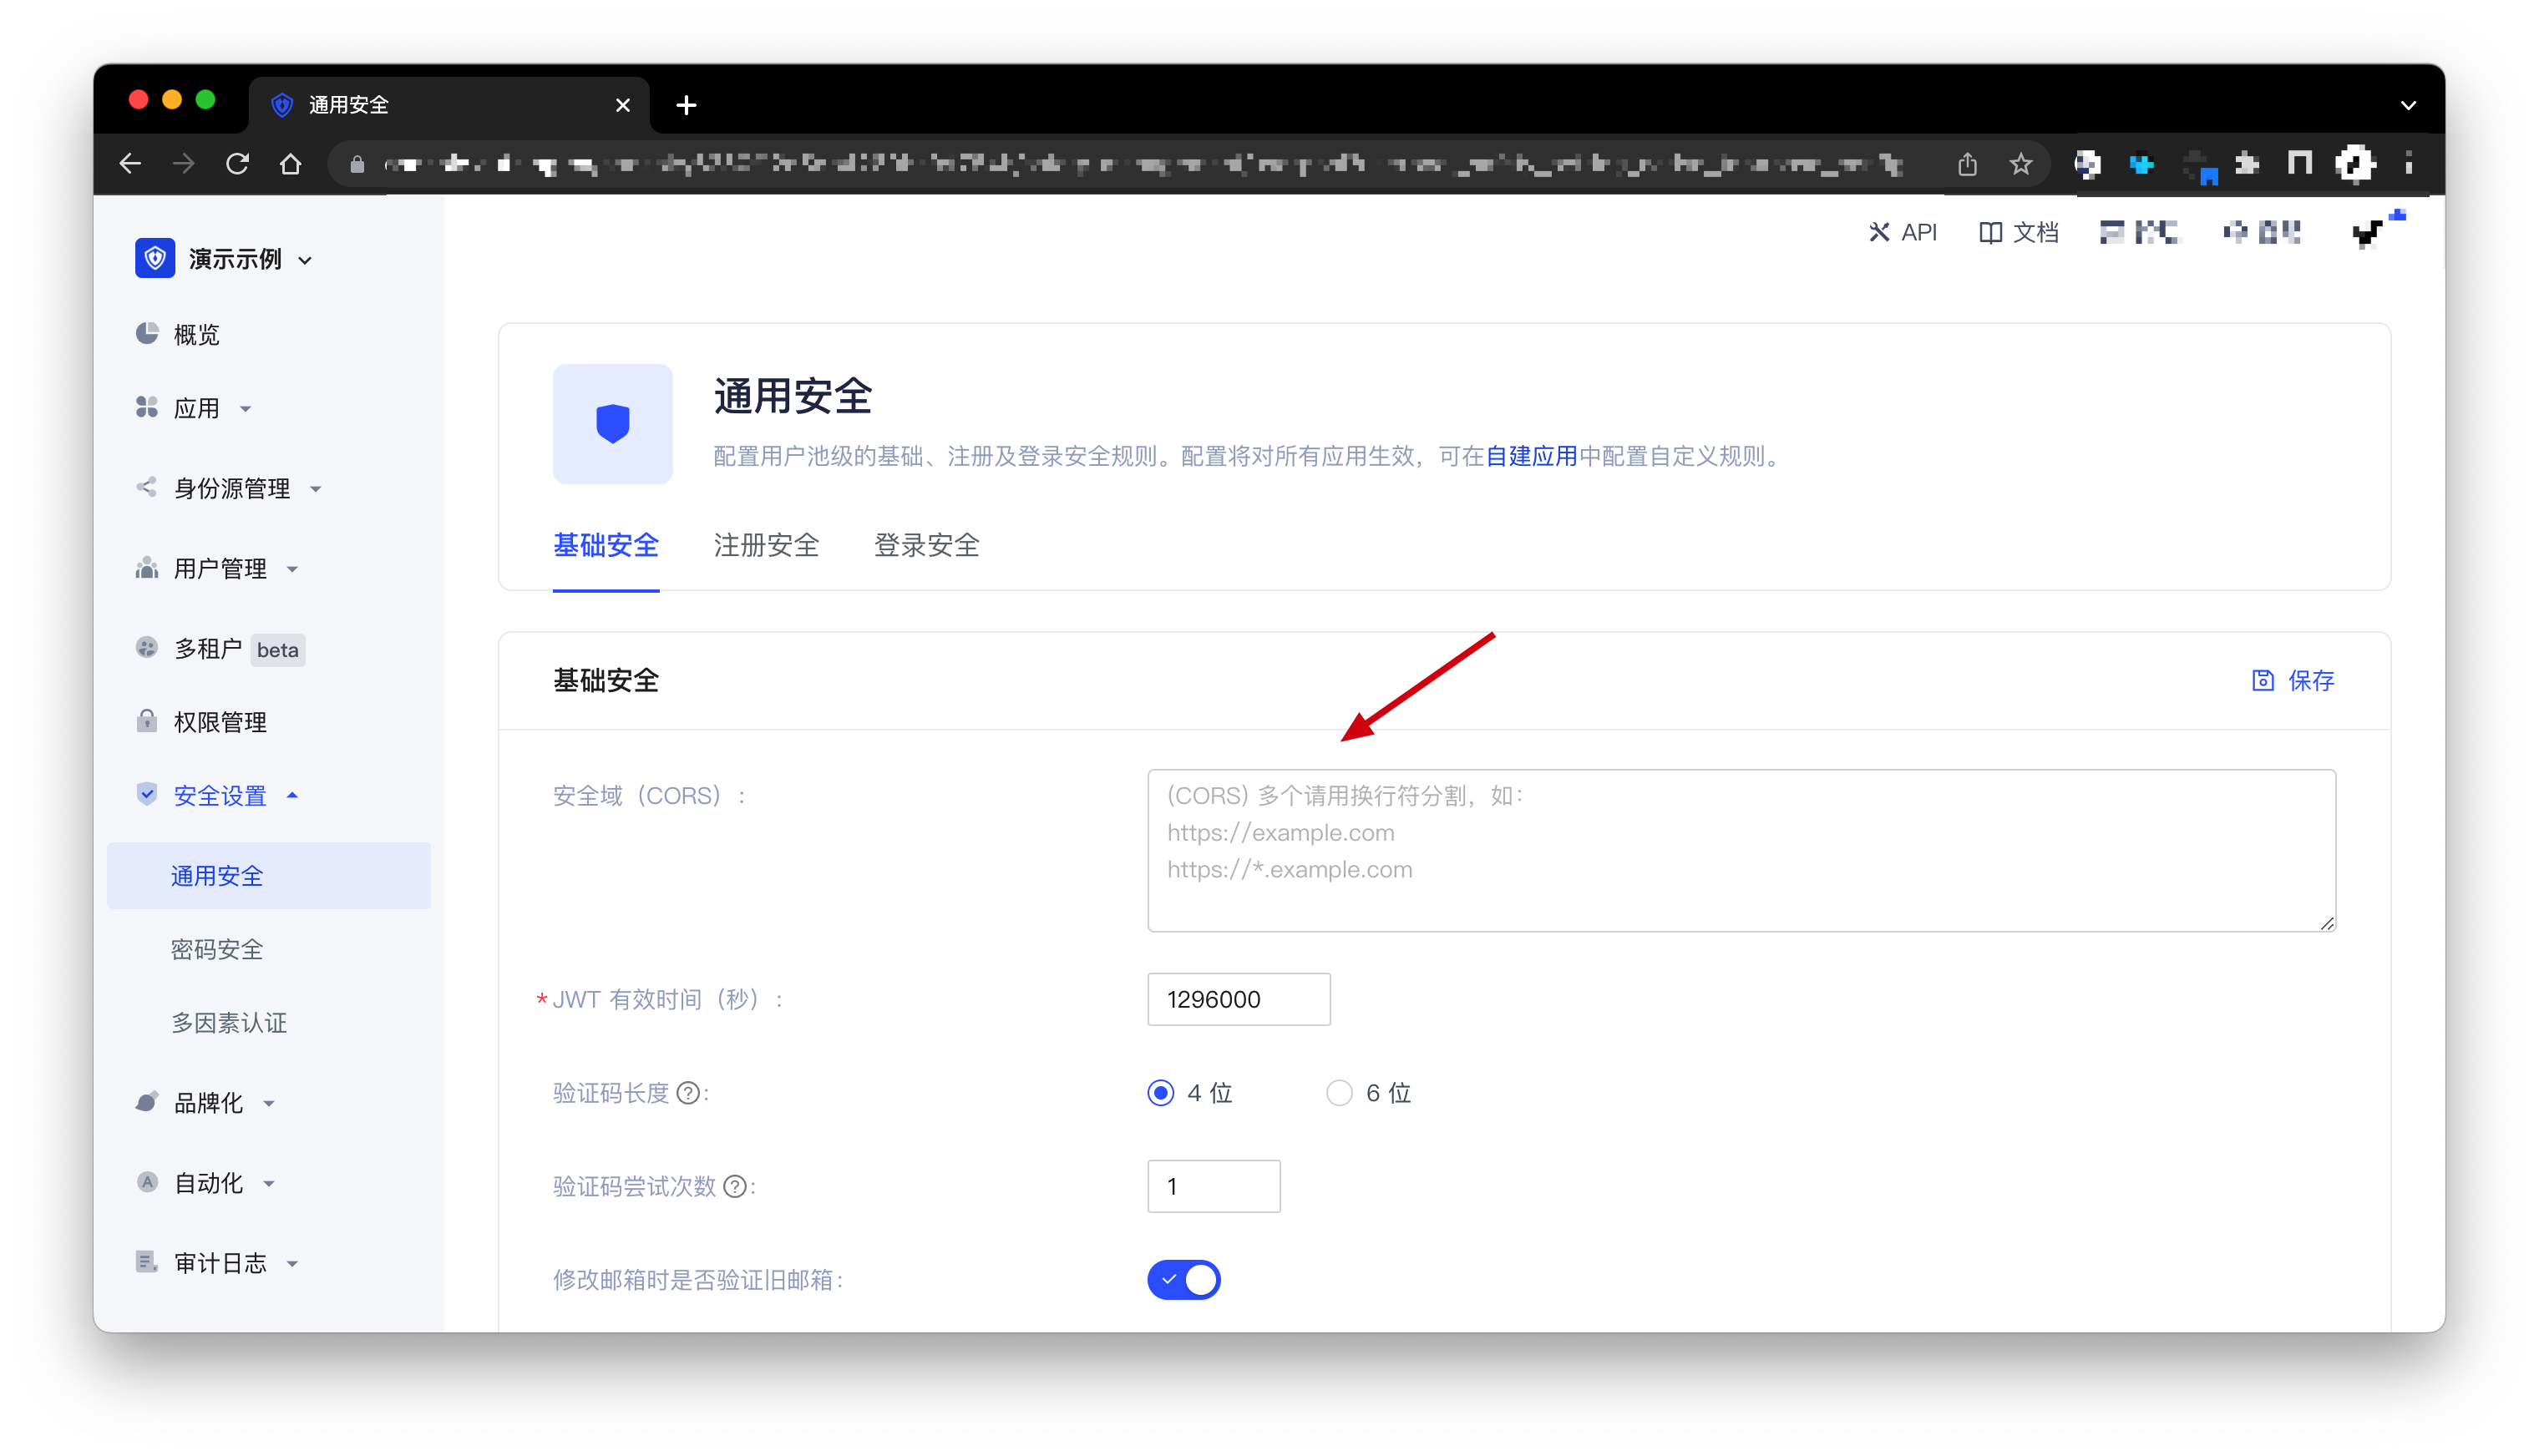Open a new browser tab
Viewport: 2539px width, 1456px height.
click(x=685, y=105)
